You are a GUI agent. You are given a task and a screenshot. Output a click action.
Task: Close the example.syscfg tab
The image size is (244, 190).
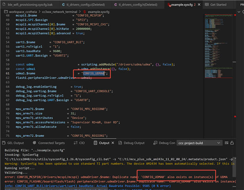click(x=199, y=4)
